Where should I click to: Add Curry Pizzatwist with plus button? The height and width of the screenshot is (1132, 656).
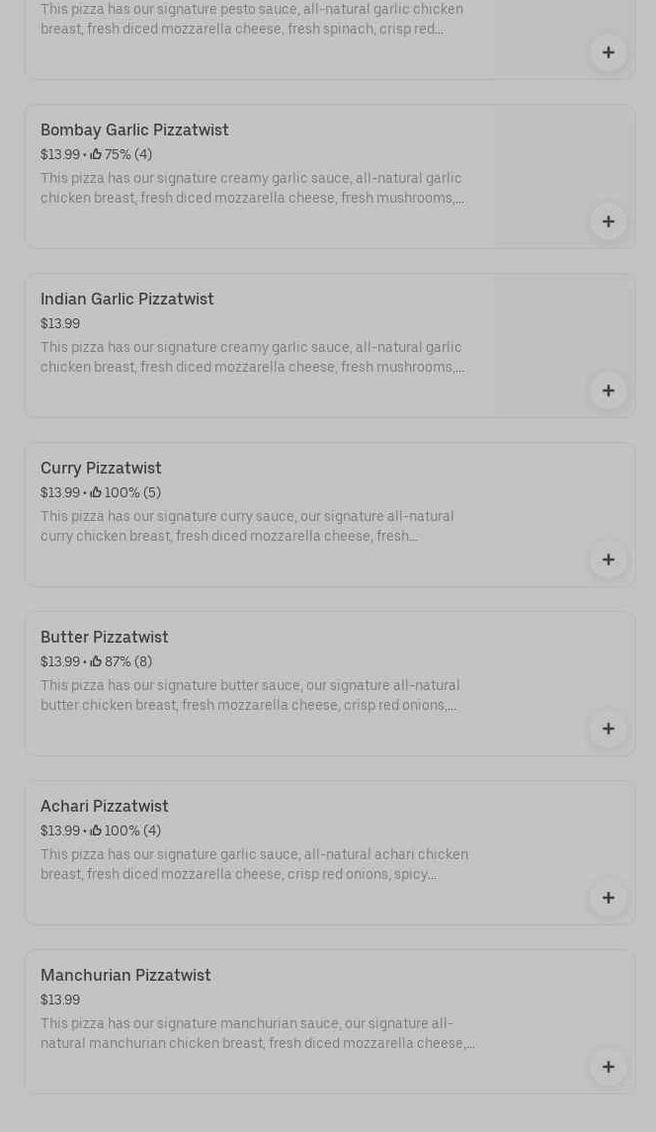point(608,560)
